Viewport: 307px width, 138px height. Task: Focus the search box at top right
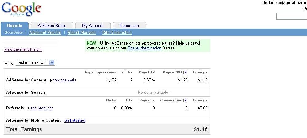(291, 17)
